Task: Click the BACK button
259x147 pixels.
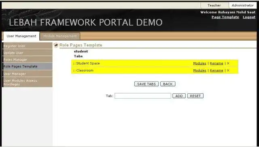Action: click(x=168, y=84)
